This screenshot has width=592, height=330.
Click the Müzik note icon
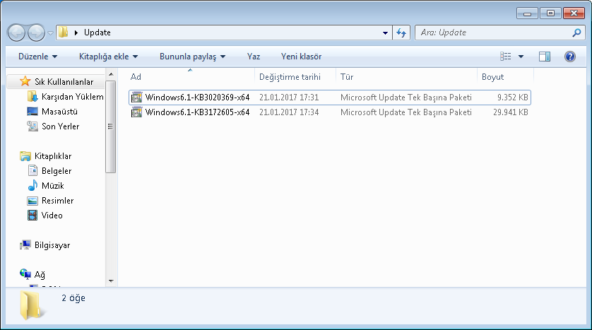pyautogui.click(x=32, y=185)
